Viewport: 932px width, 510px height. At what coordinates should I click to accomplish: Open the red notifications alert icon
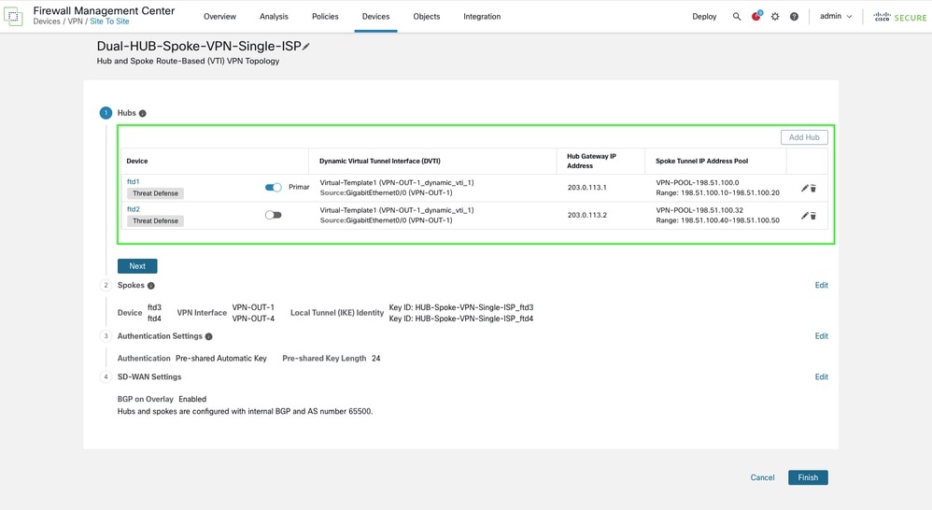click(756, 17)
